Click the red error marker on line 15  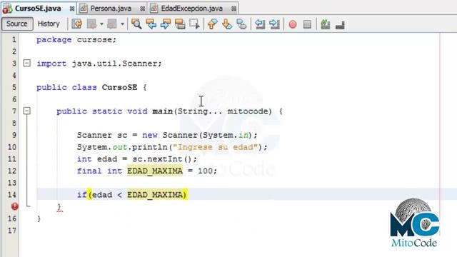click(x=14, y=206)
